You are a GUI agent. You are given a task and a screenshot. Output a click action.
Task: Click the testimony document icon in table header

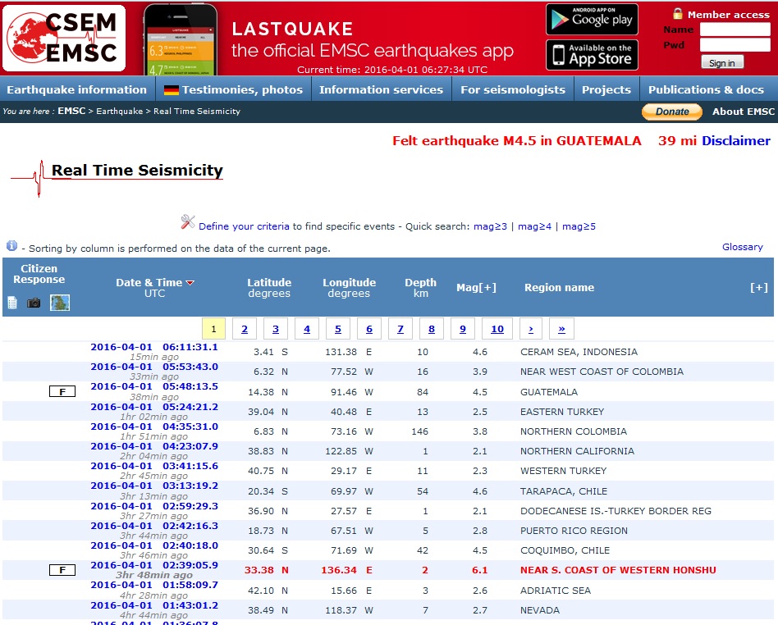pyautogui.click(x=12, y=302)
